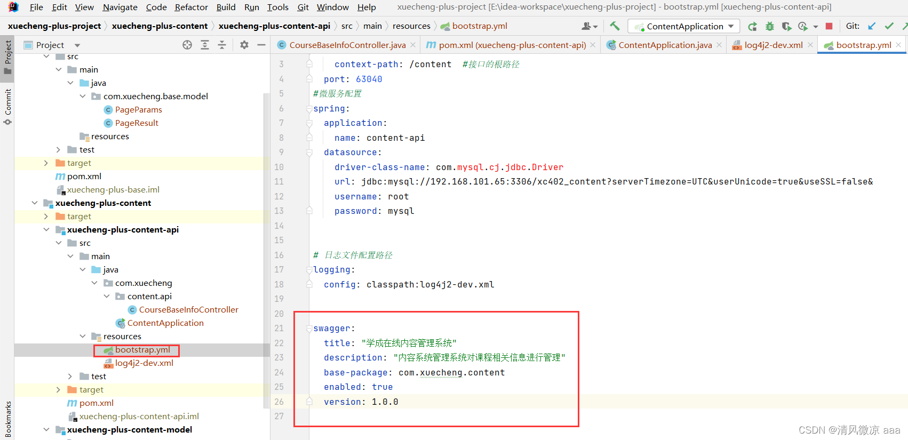
Task: Close the log4j2-dev.xml editor tab
Action: (x=810, y=45)
